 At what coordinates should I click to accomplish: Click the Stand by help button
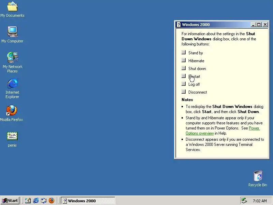tap(184, 52)
